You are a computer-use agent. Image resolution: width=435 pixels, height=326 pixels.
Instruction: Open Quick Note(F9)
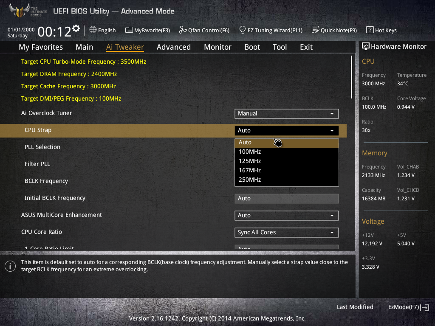coord(334,30)
